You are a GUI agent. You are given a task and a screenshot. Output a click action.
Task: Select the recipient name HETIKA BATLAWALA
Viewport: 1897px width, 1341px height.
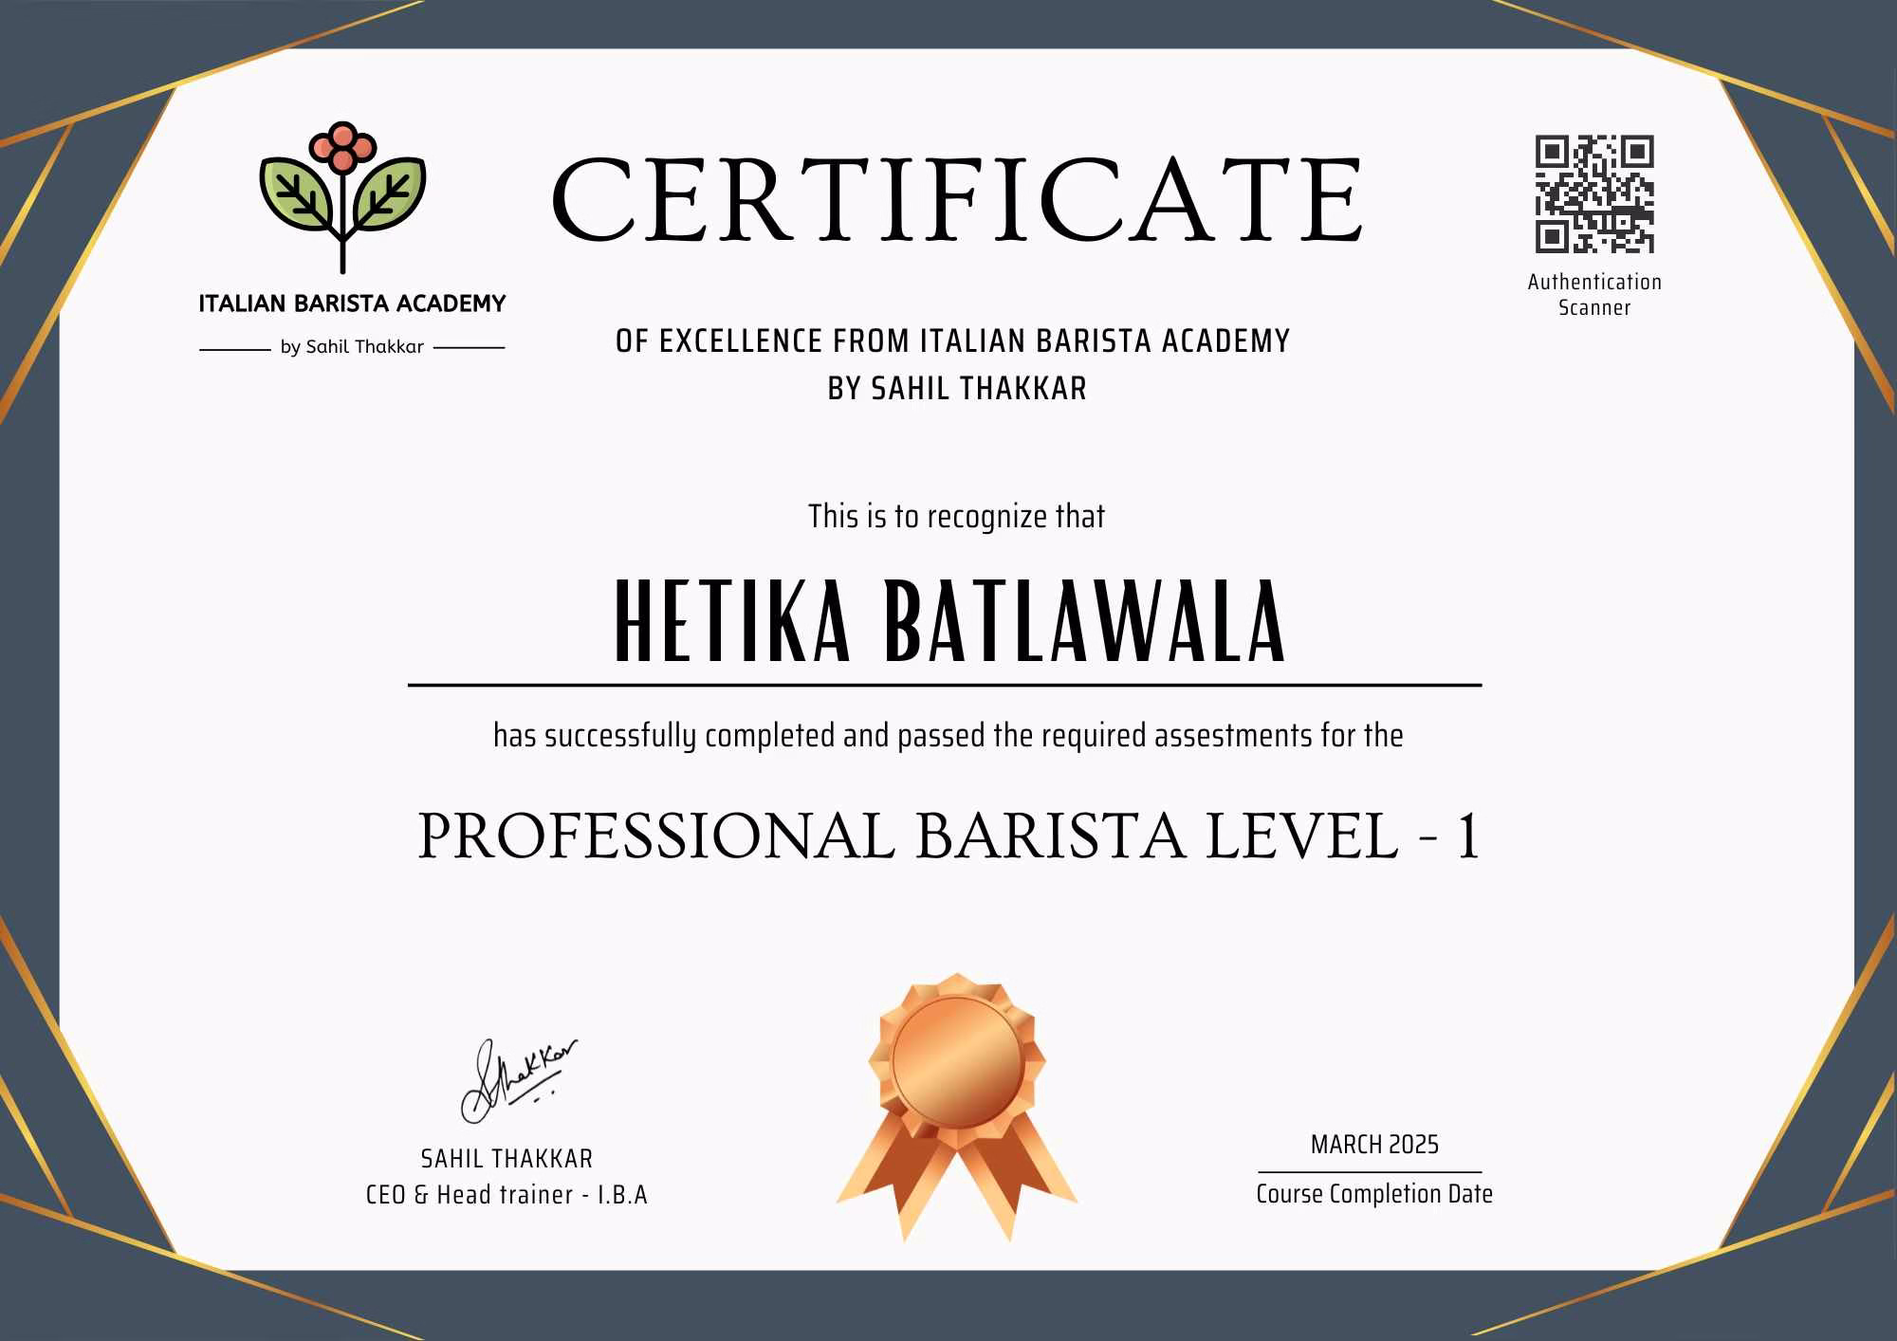tap(950, 622)
